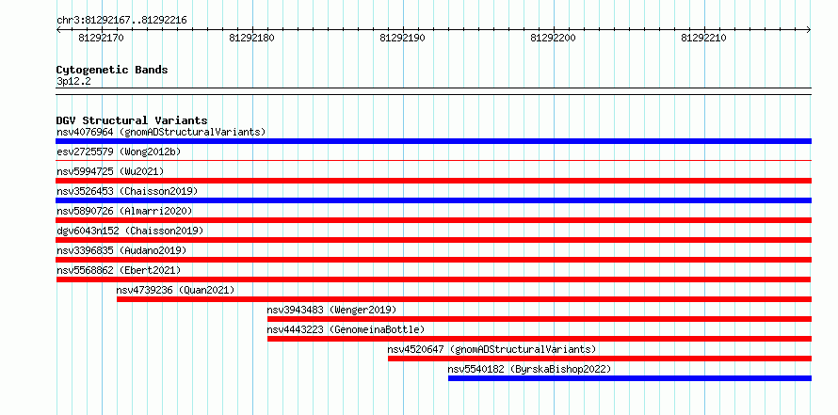This screenshot has width=838, height=415.
Task: Click the DGV Structural Variants track title
Action: [132, 120]
